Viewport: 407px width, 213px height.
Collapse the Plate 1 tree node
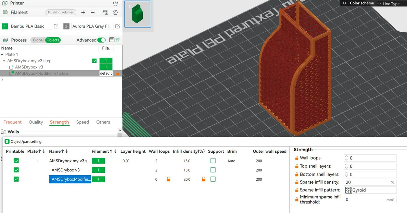point(2,54)
